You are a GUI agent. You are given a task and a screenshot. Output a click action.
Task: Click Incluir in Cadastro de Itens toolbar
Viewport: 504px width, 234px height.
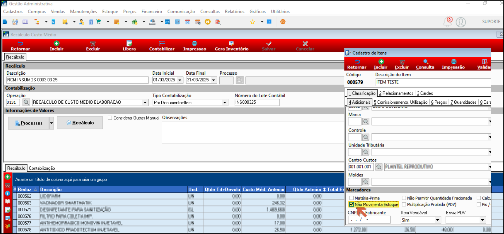(x=380, y=64)
